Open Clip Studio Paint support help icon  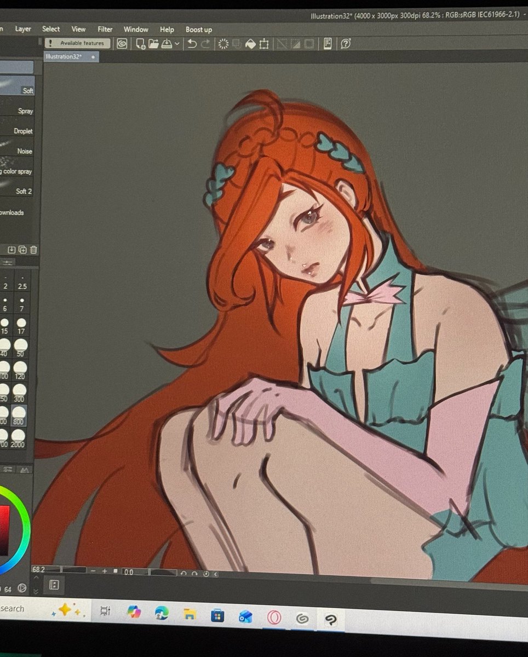point(346,44)
